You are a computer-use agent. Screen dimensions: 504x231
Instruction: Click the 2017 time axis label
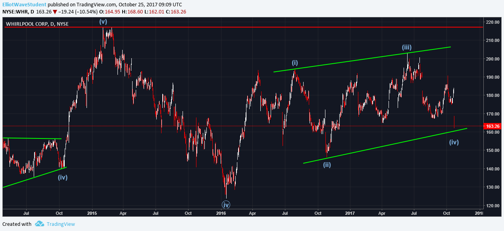point(350,213)
